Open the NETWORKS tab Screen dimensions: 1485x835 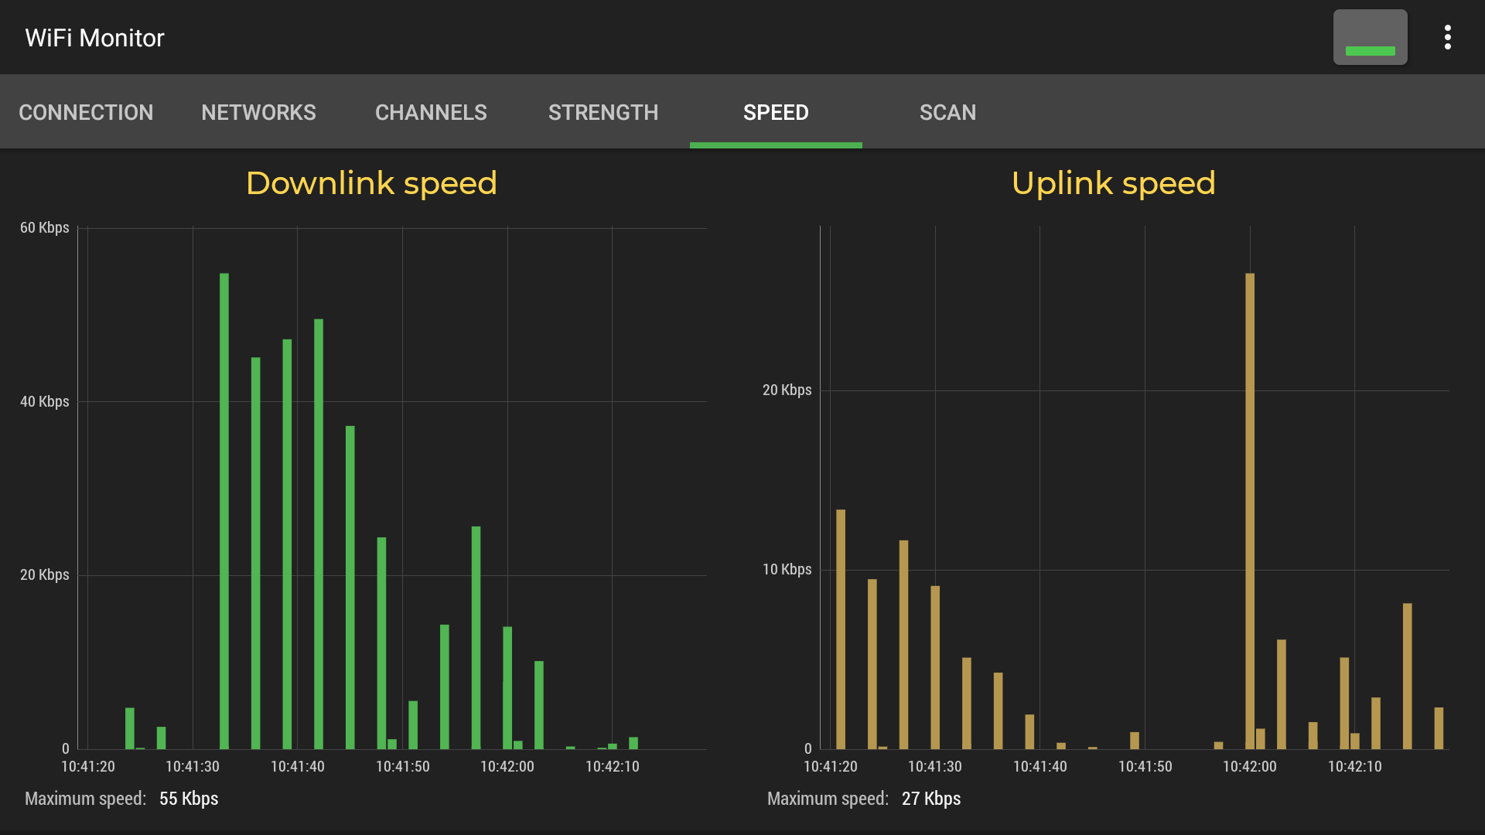pyautogui.click(x=258, y=112)
